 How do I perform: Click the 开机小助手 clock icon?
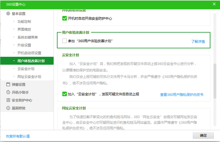click(8, 92)
